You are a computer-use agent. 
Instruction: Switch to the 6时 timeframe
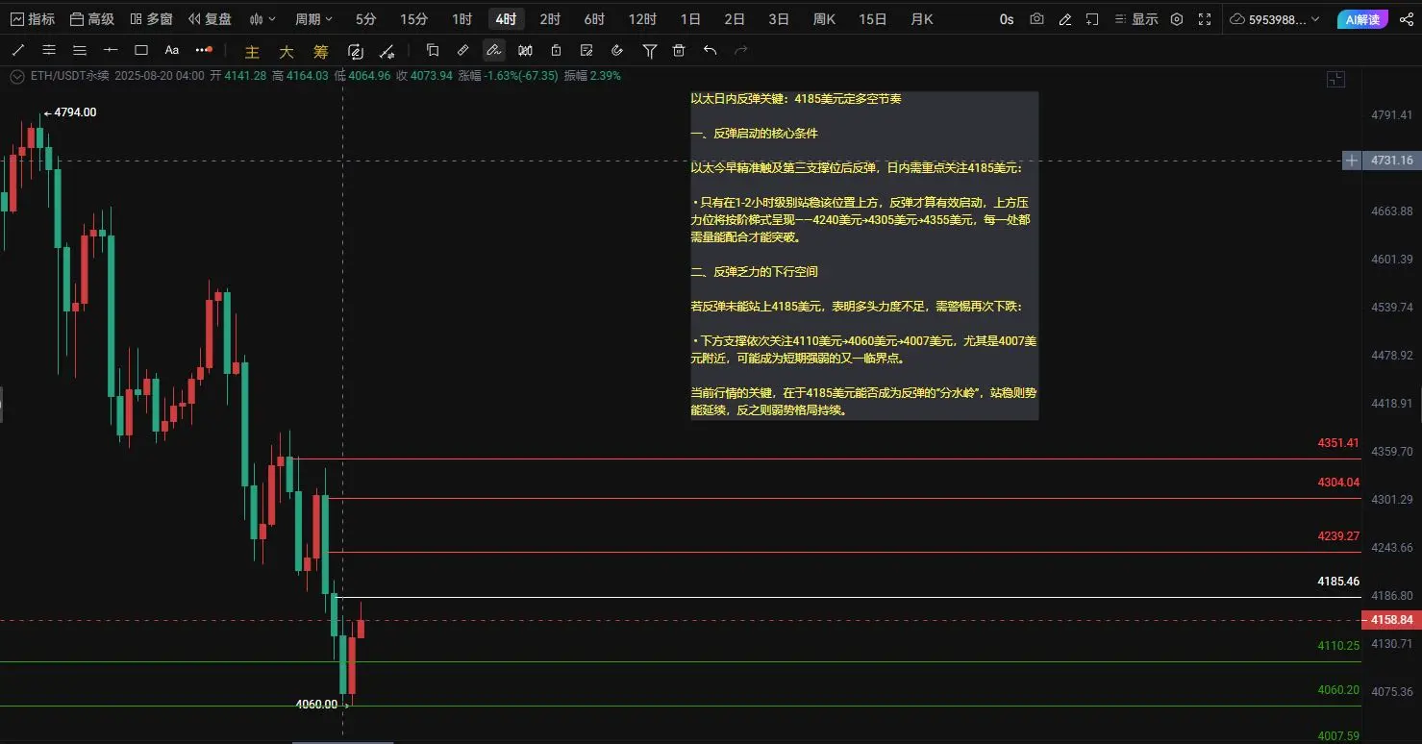594,18
